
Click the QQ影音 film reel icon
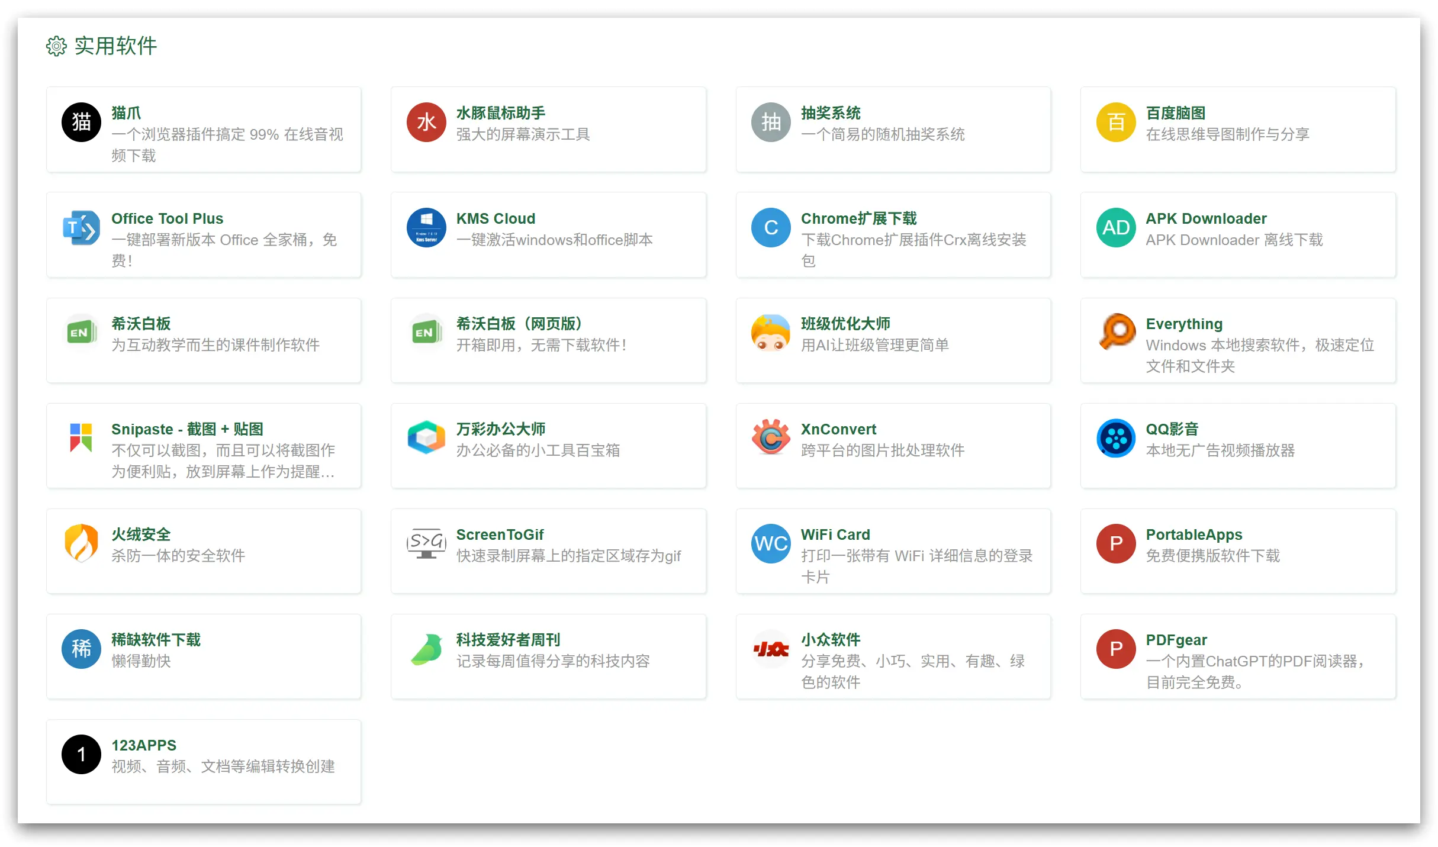coord(1116,439)
